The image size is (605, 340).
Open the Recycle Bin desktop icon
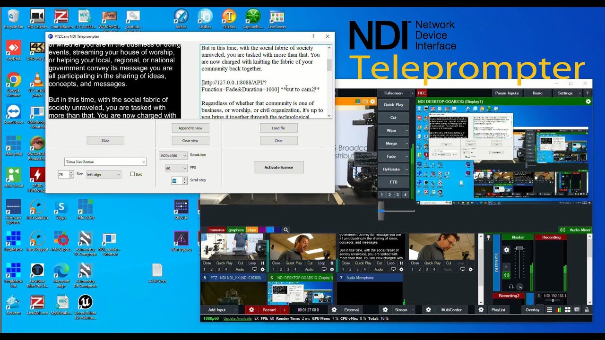click(x=13, y=19)
